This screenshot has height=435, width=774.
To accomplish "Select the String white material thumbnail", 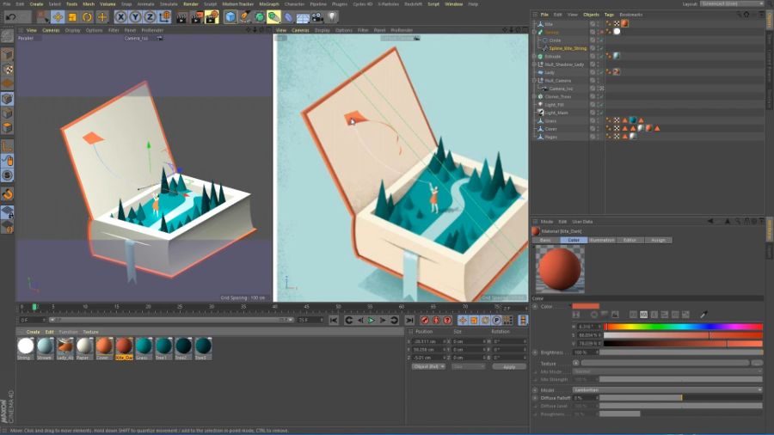I will pyautogui.click(x=25, y=348).
